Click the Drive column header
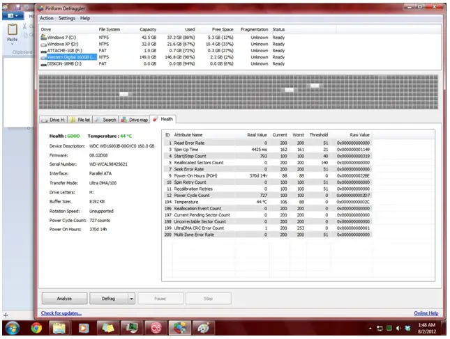 [46, 29]
